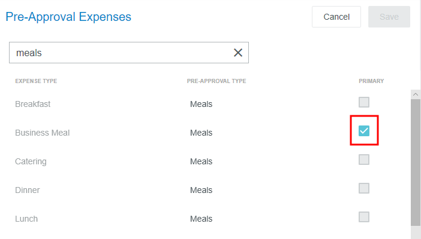Check Primary for Breakfast
The width and height of the screenshot is (421, 239).
point(364,102)
